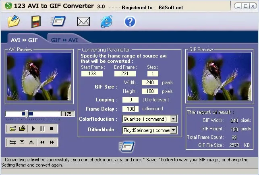Image resolution: width=259 pixels, height=175 pixels.
Task: Select the AVI » GIF tab
Action: 23,40
